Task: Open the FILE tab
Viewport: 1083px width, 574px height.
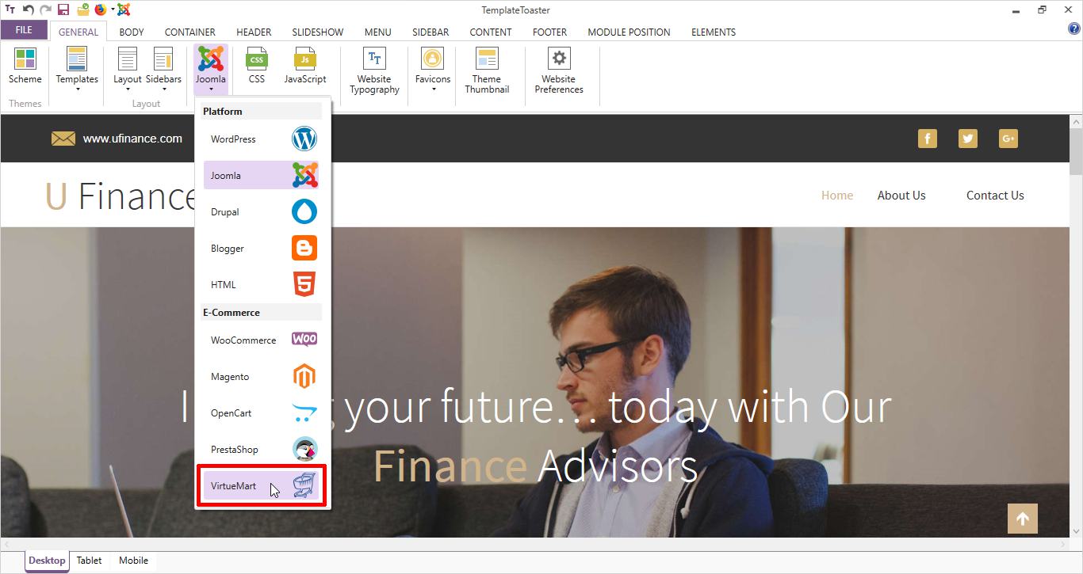Action: coord(24,30)
